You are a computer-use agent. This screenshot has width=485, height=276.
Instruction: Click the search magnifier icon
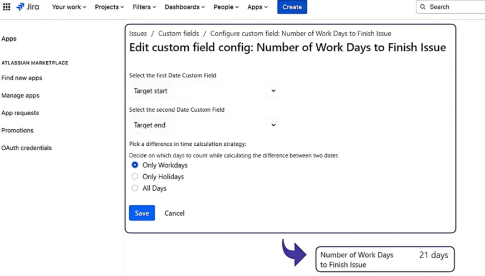(x=423, y=7)
